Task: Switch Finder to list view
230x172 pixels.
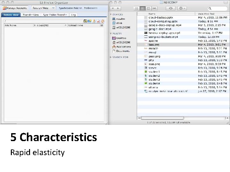Action: [x=142, y=8]
